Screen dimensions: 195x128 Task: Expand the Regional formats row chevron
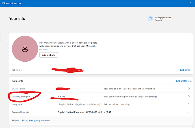coord(189,112)
